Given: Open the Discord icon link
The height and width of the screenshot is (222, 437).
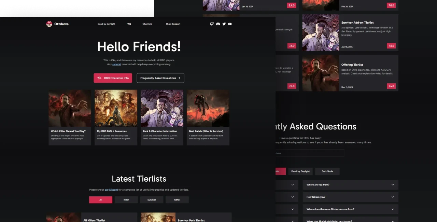Looking at the screenshot, I should coord(218,24).
